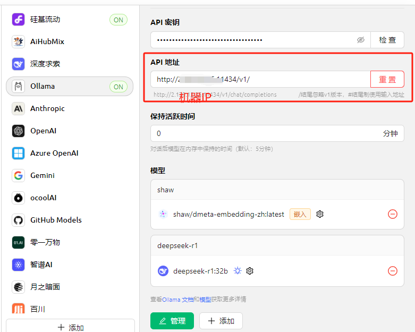Viewport: 415px width, 332px height.
Task: Click the deepseek-r1 model group header
Action: (x=277, y=245)
